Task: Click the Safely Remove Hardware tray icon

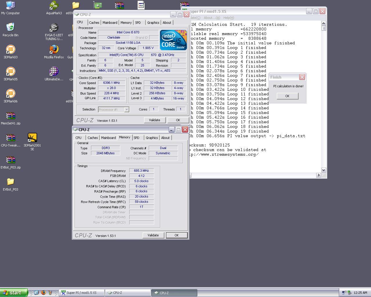Action: [349, 293]
